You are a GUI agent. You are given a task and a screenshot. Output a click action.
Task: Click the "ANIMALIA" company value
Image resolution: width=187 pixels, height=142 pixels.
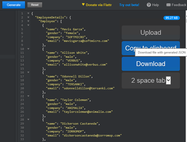click(x=75, y=108)
